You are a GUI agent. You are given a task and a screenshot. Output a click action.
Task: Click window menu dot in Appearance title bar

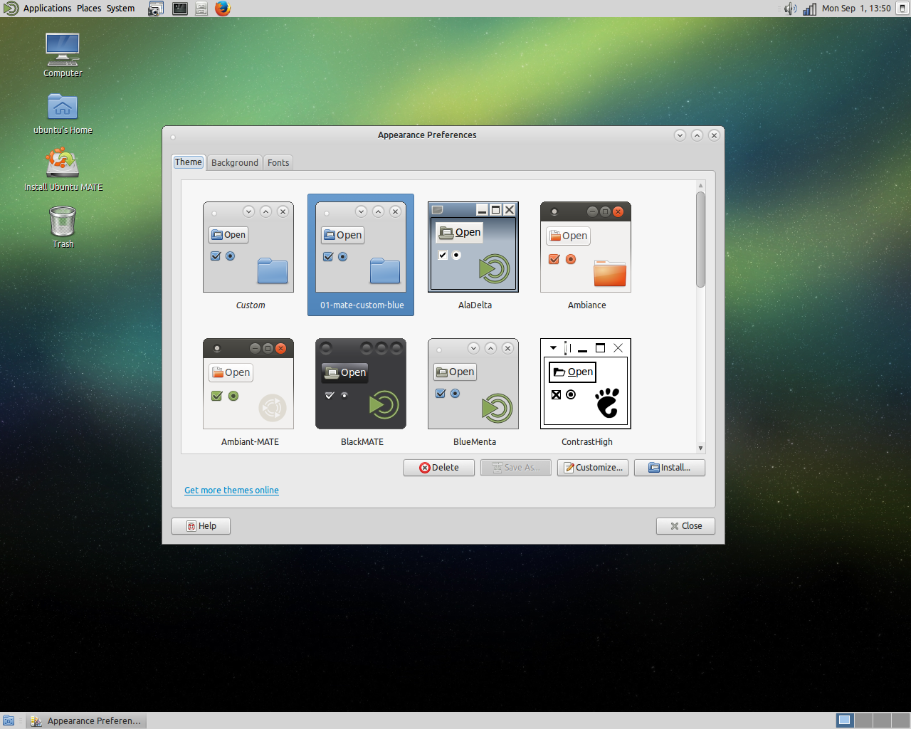click(173, 137)
